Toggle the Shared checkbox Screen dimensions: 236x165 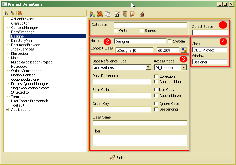coord(142,31)
